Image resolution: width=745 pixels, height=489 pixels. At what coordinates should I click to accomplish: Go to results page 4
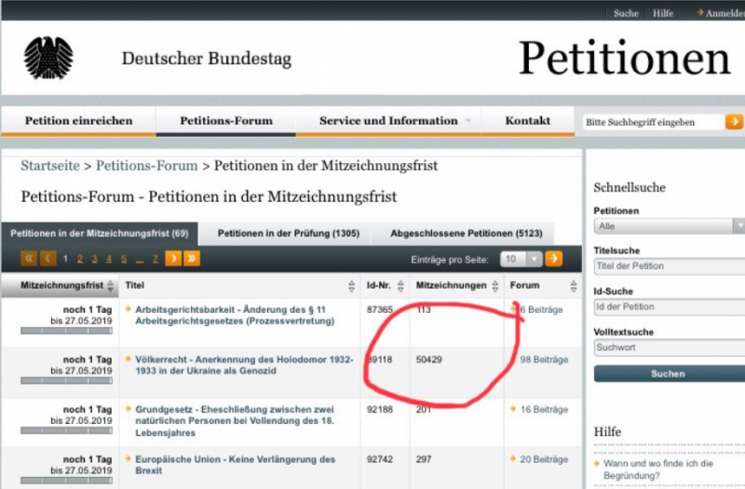pos(109,259)
